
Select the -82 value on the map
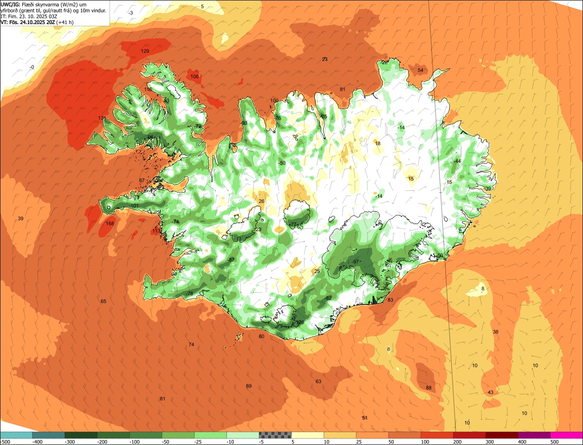pos(328,298)
